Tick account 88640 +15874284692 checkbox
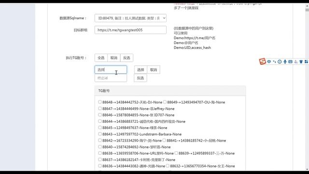The width and height of the screenshot is (309, 174). [100, 147]
